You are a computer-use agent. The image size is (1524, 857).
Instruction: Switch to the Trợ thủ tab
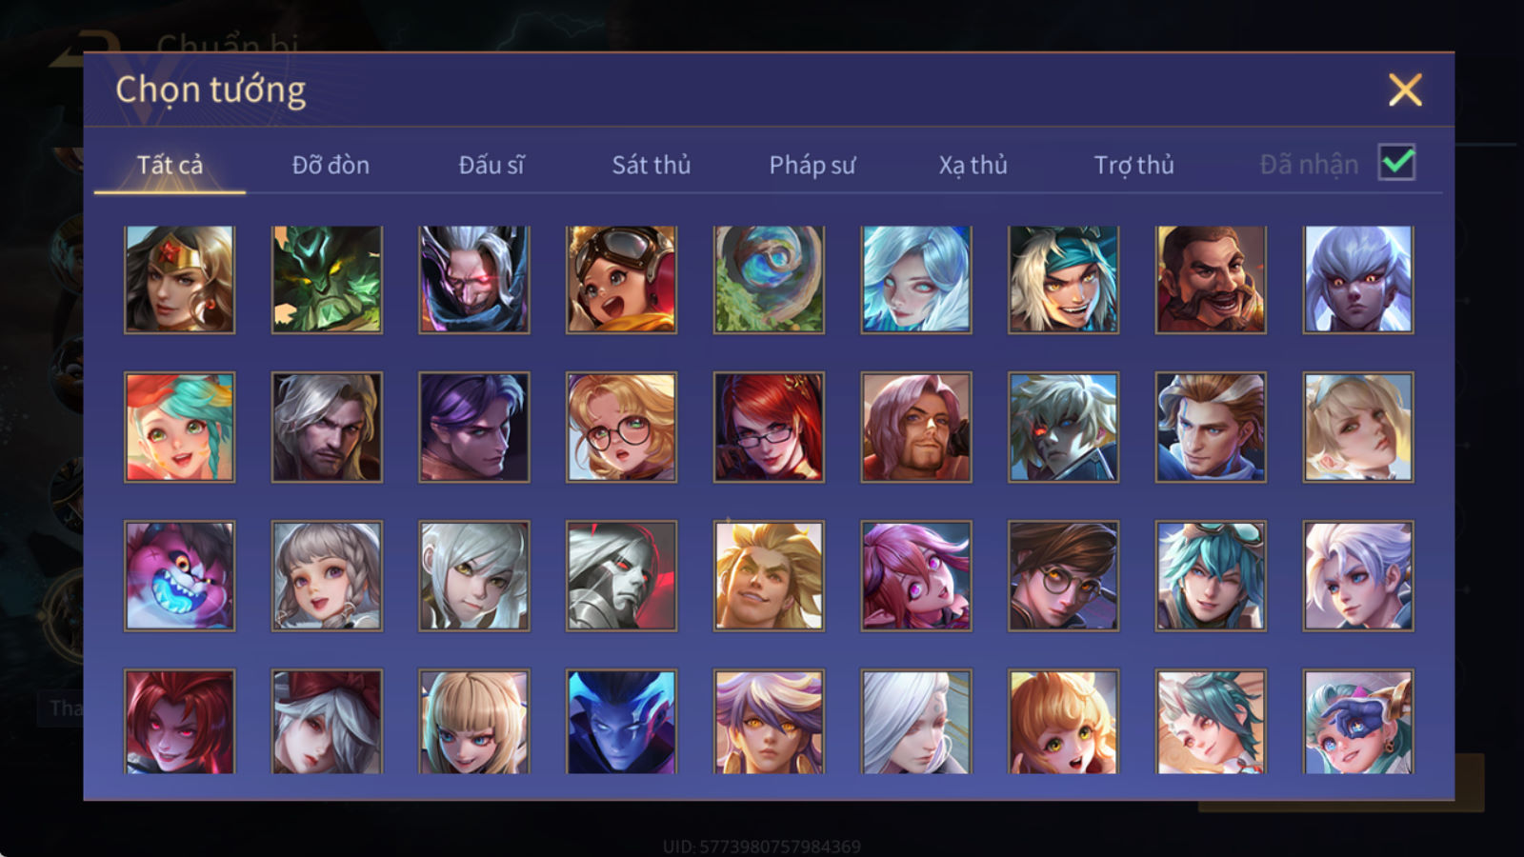(1133, 165)
